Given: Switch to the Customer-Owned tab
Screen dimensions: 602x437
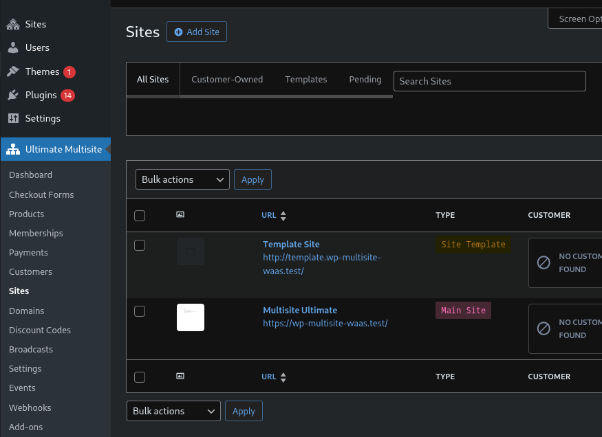Looking at the screenshot, I should click(227, 79).
